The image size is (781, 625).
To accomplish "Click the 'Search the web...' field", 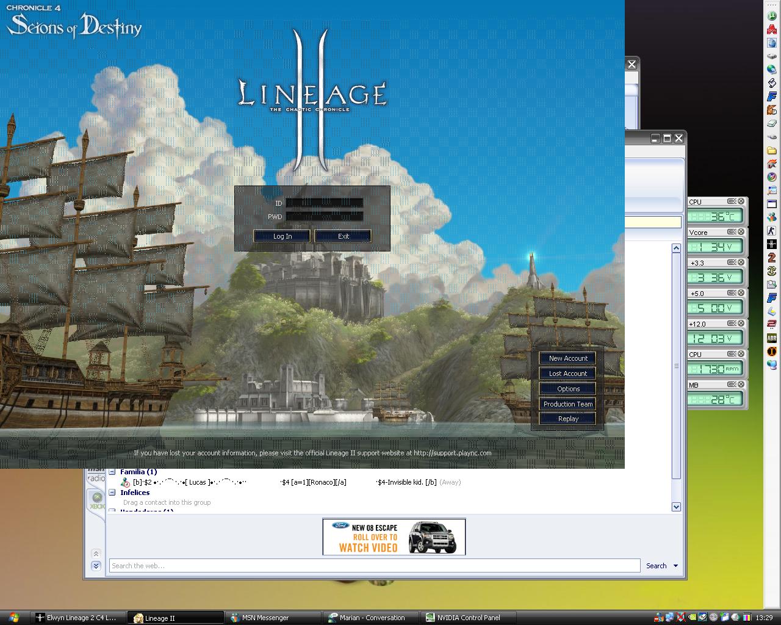I will tap(375, 566).
